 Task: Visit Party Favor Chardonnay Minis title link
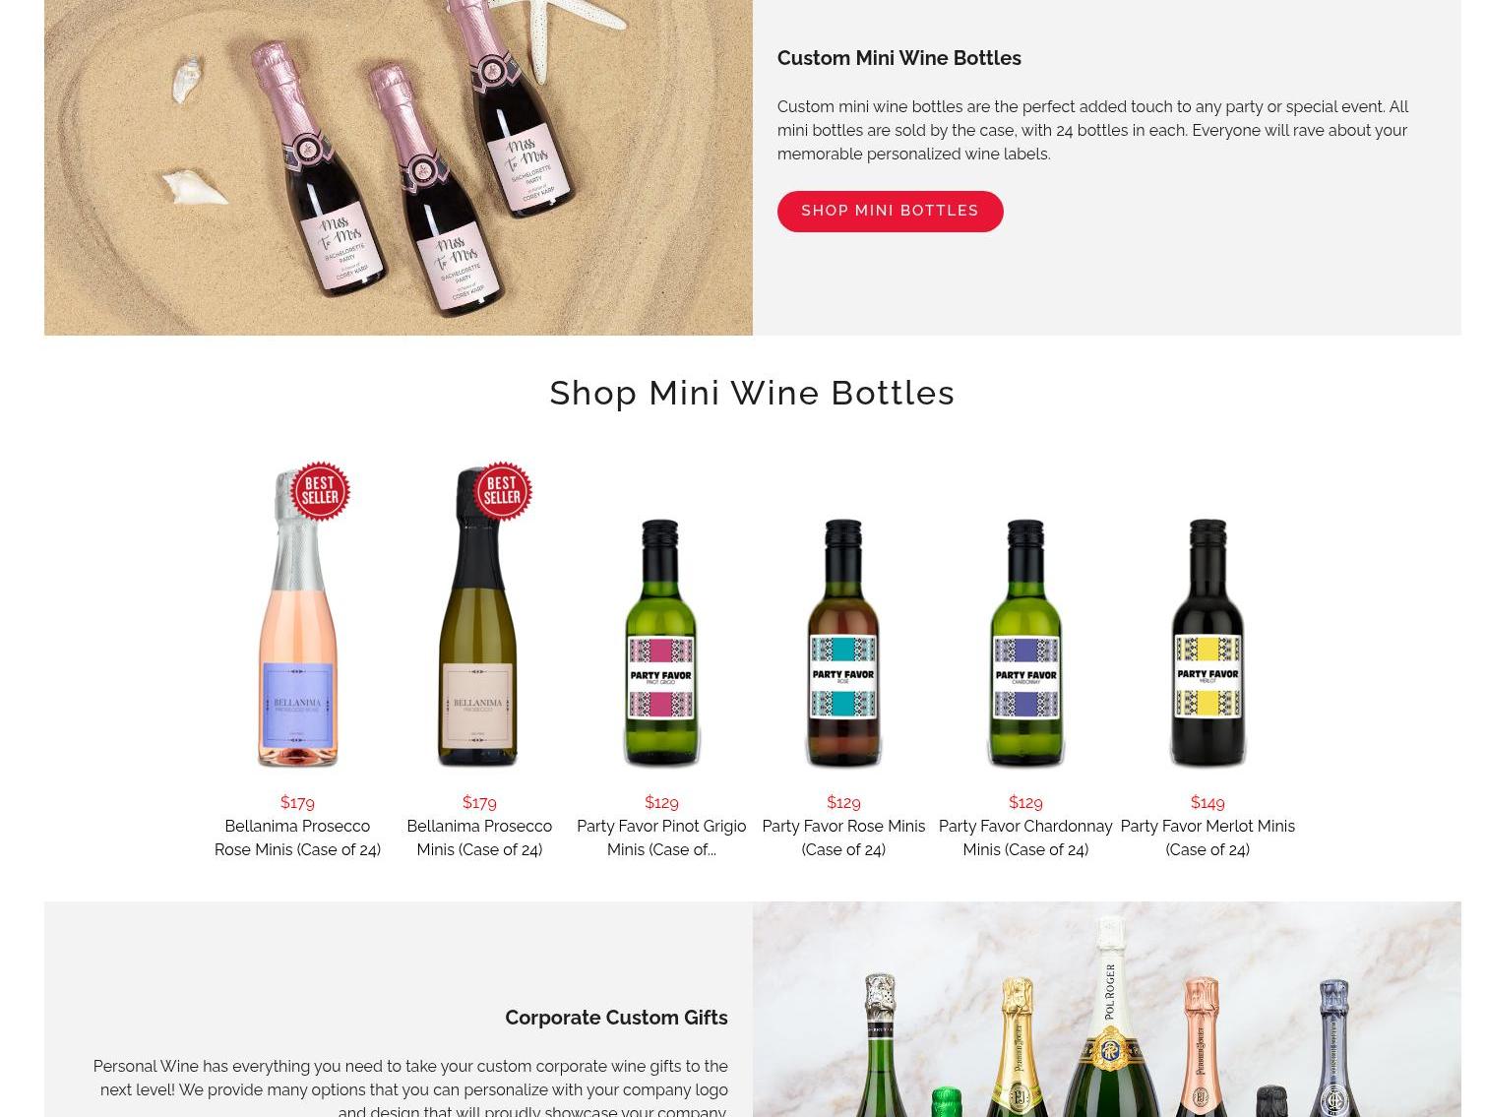click(1025, 838)
